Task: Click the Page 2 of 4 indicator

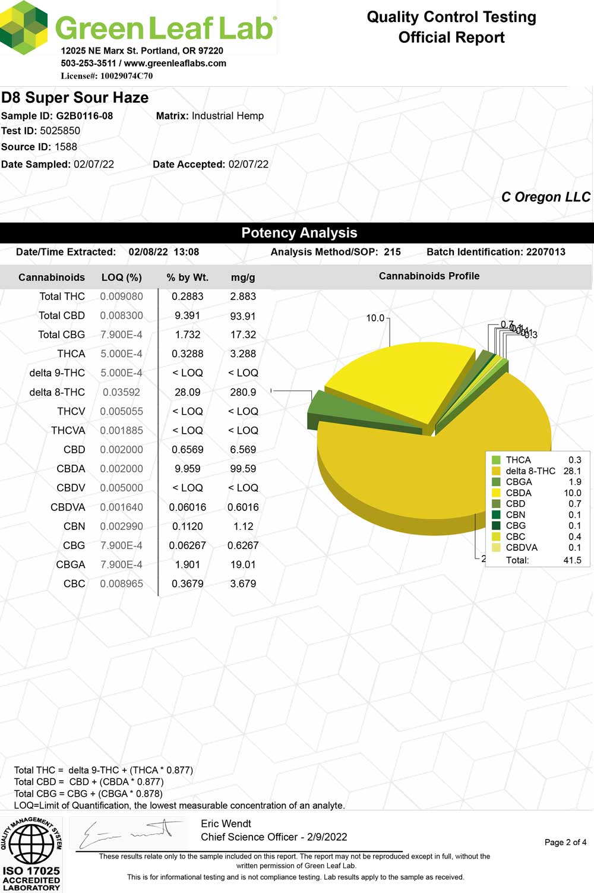Action: tap(565, 842)
